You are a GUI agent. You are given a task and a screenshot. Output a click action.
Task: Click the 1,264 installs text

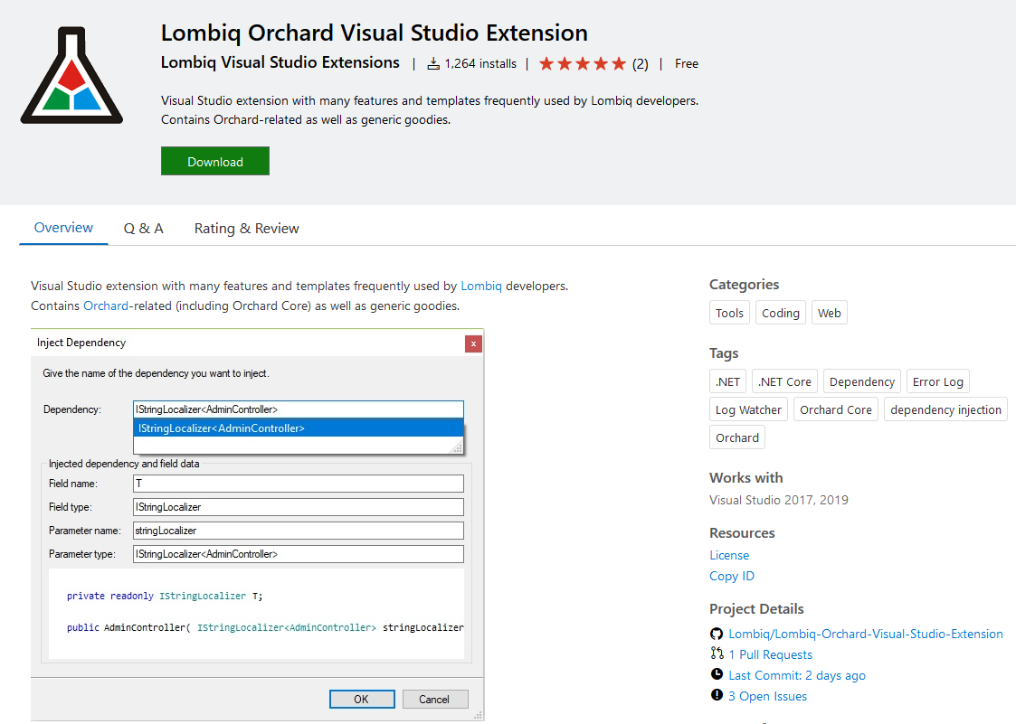[x=480, y=63]
